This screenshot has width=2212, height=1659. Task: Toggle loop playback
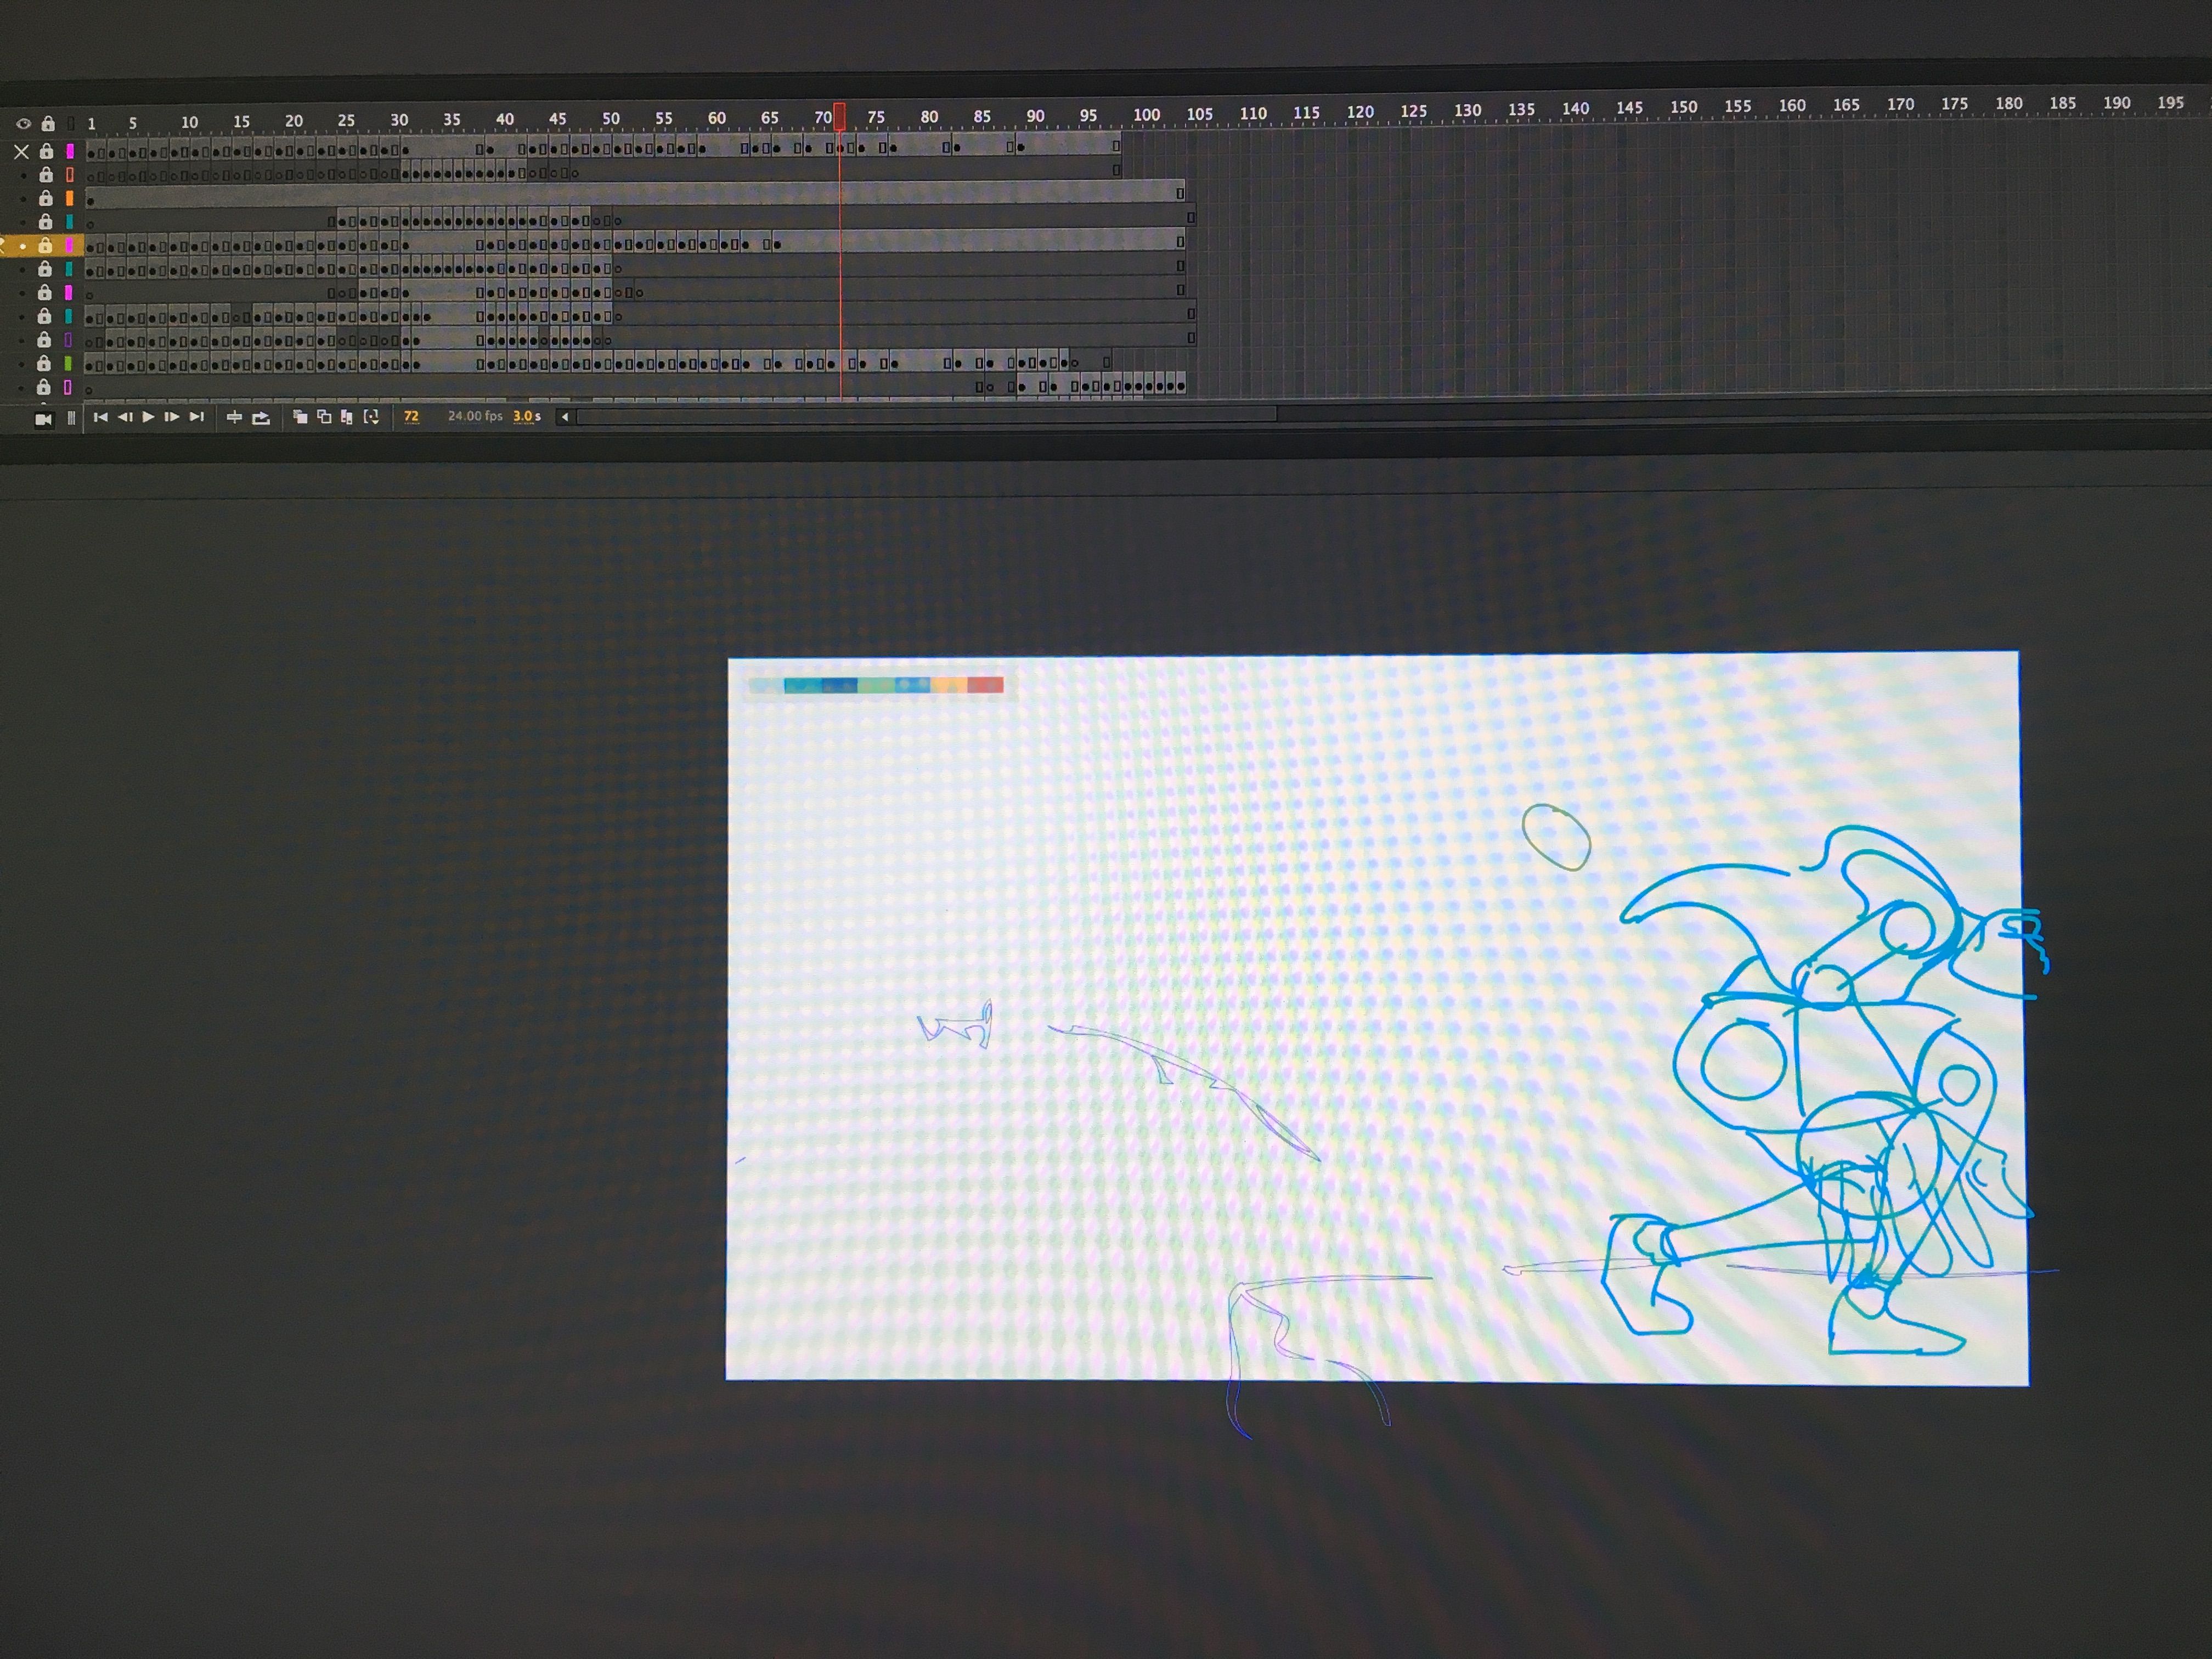point(261,418)
